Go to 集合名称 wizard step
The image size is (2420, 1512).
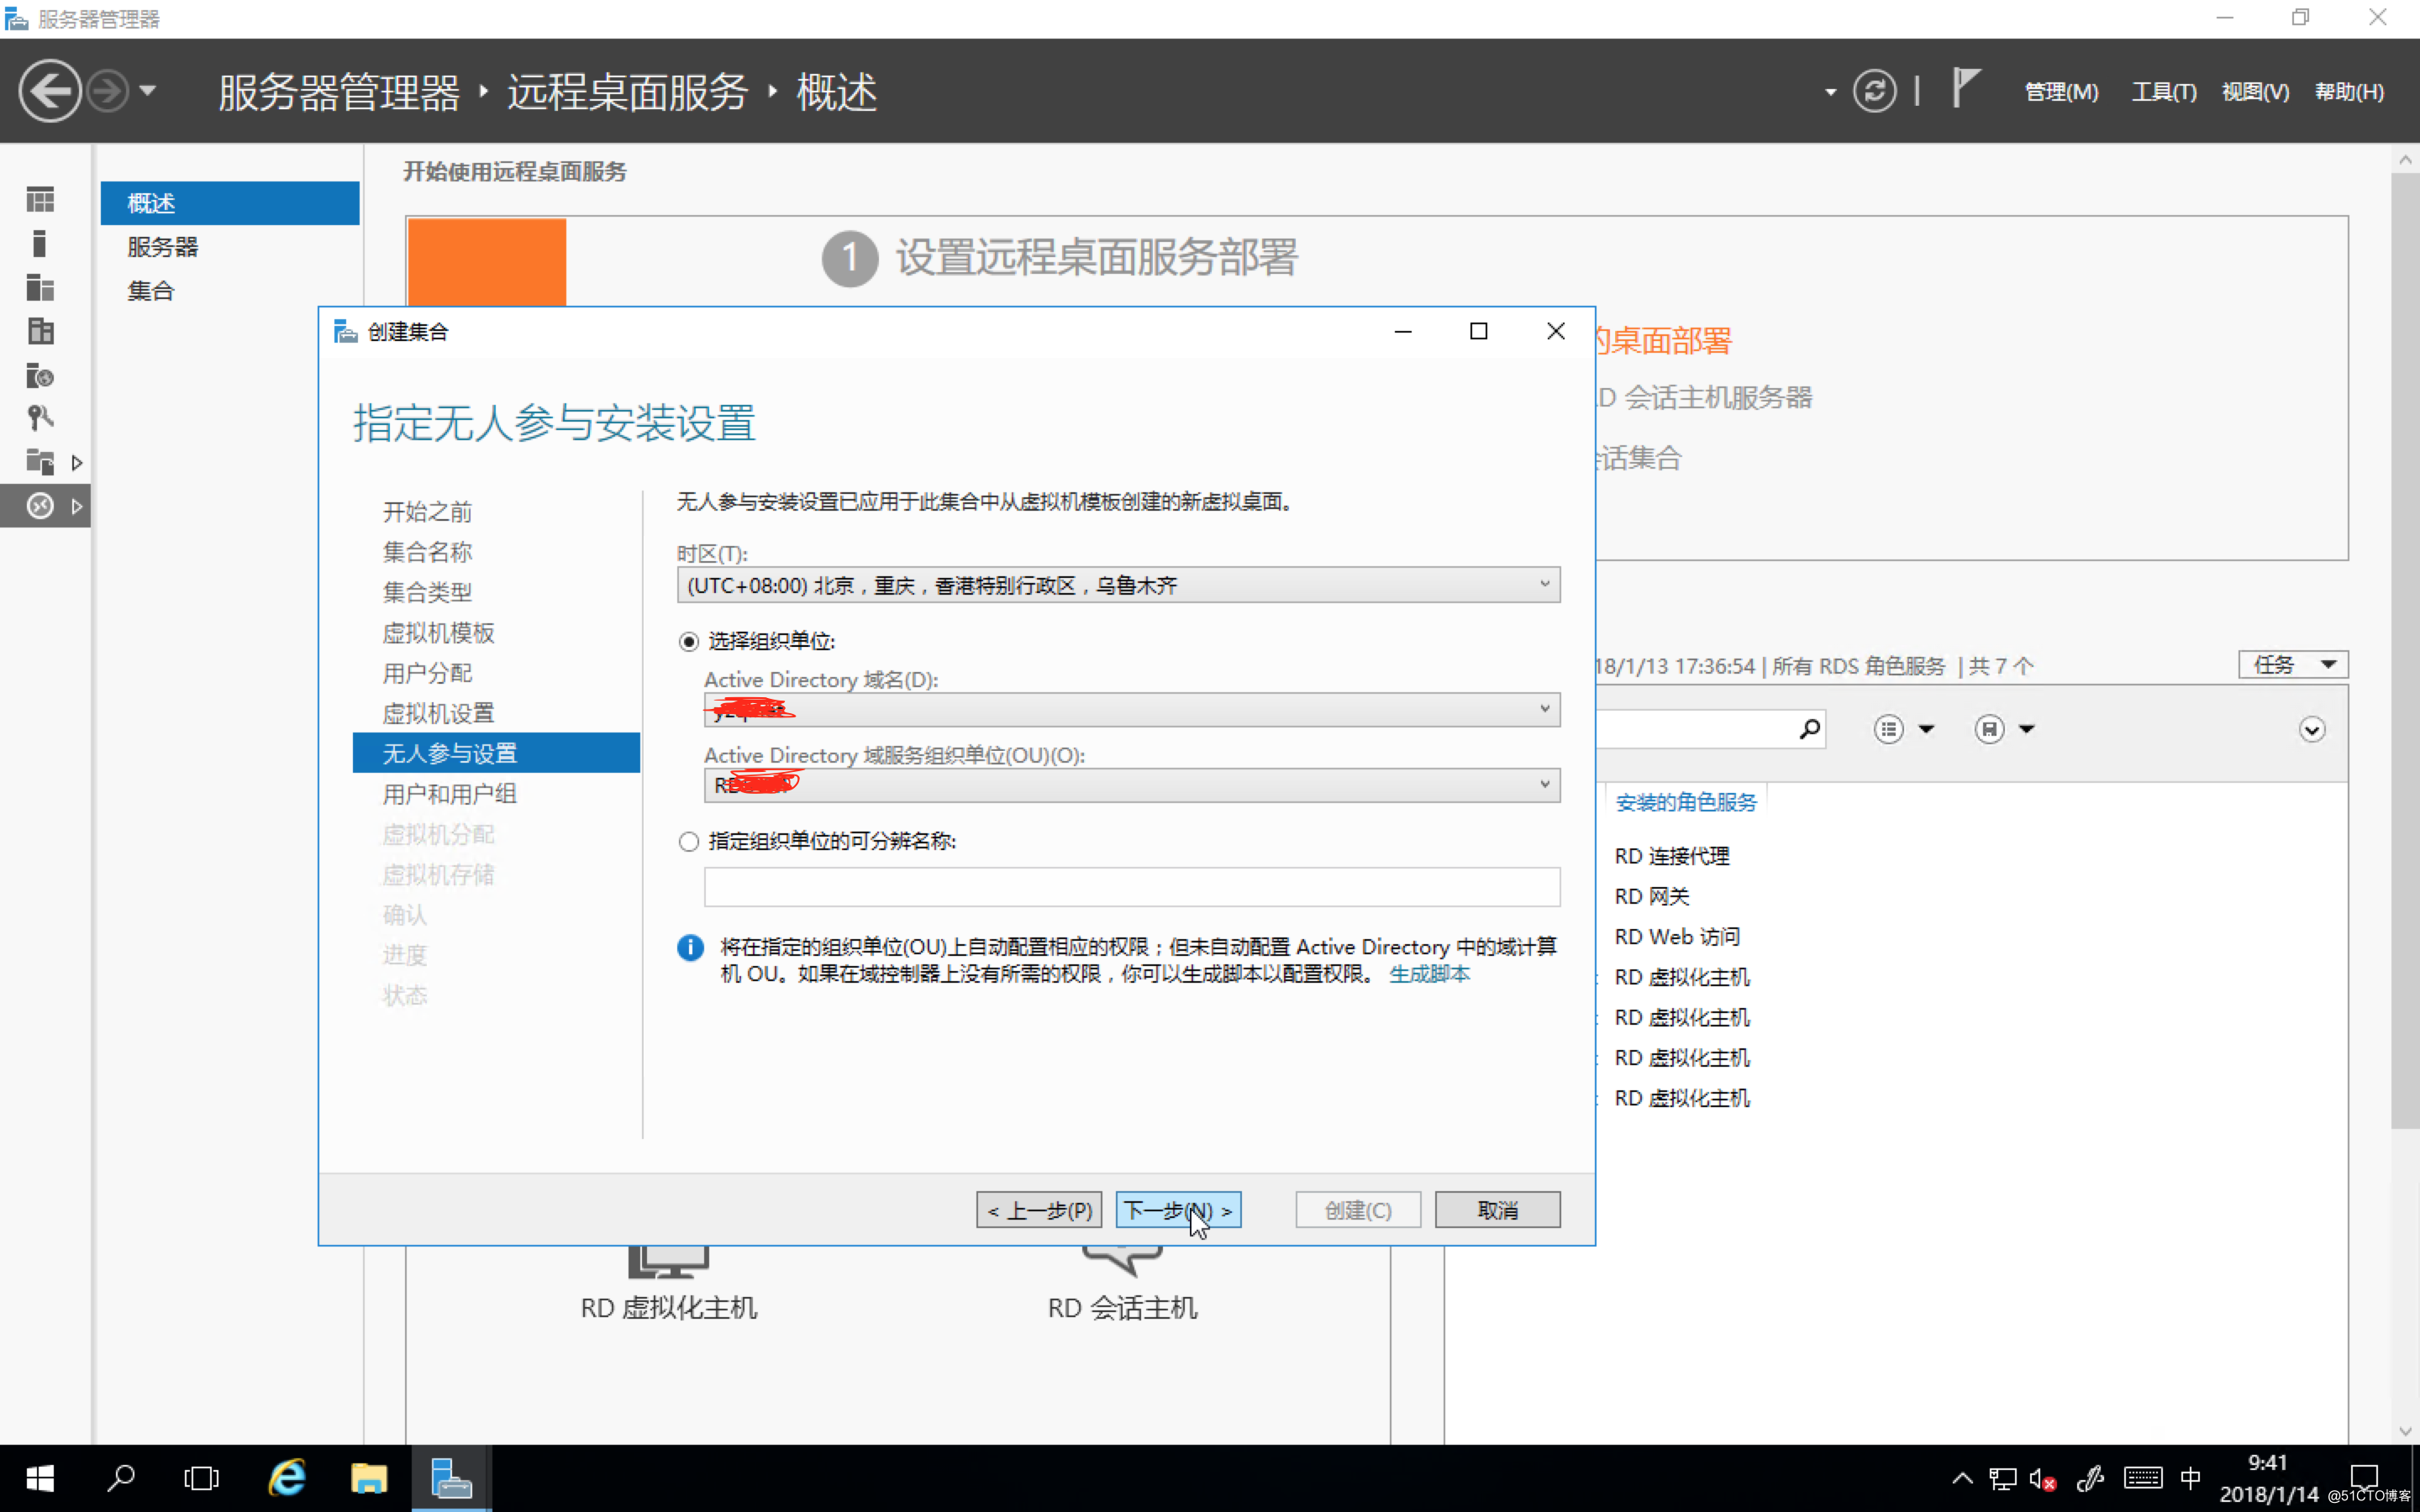click(427, 552)
